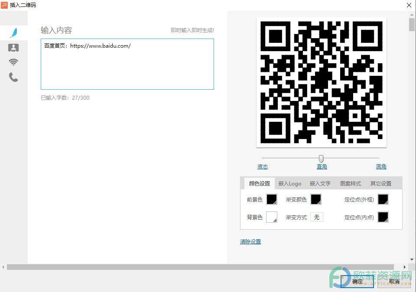Pick the 定位点(外框) color swatch
This screenshot has width=416, height=292.
pos(383,199)
